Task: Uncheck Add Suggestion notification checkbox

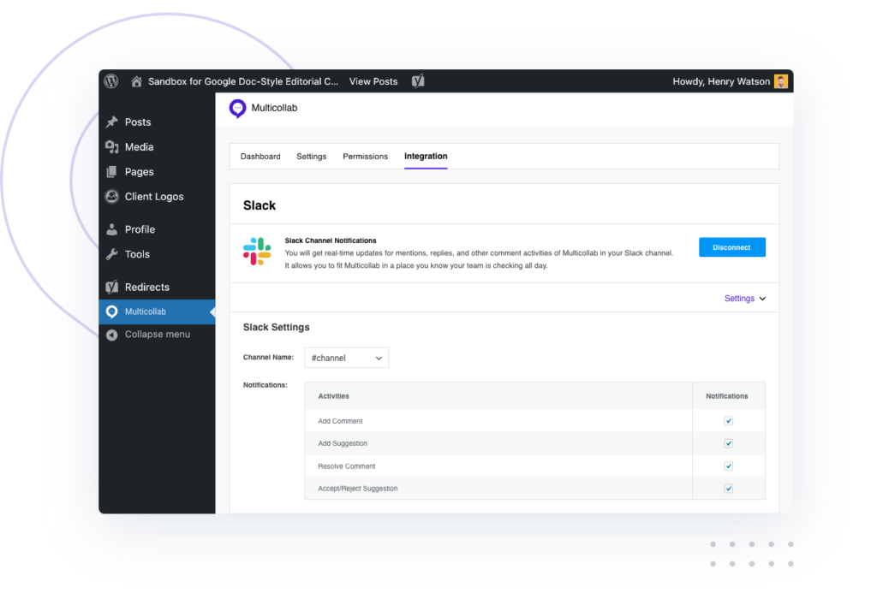Action: coord(728,444)
